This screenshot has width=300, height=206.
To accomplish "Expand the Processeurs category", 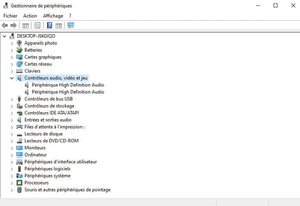I will (12, 183).
